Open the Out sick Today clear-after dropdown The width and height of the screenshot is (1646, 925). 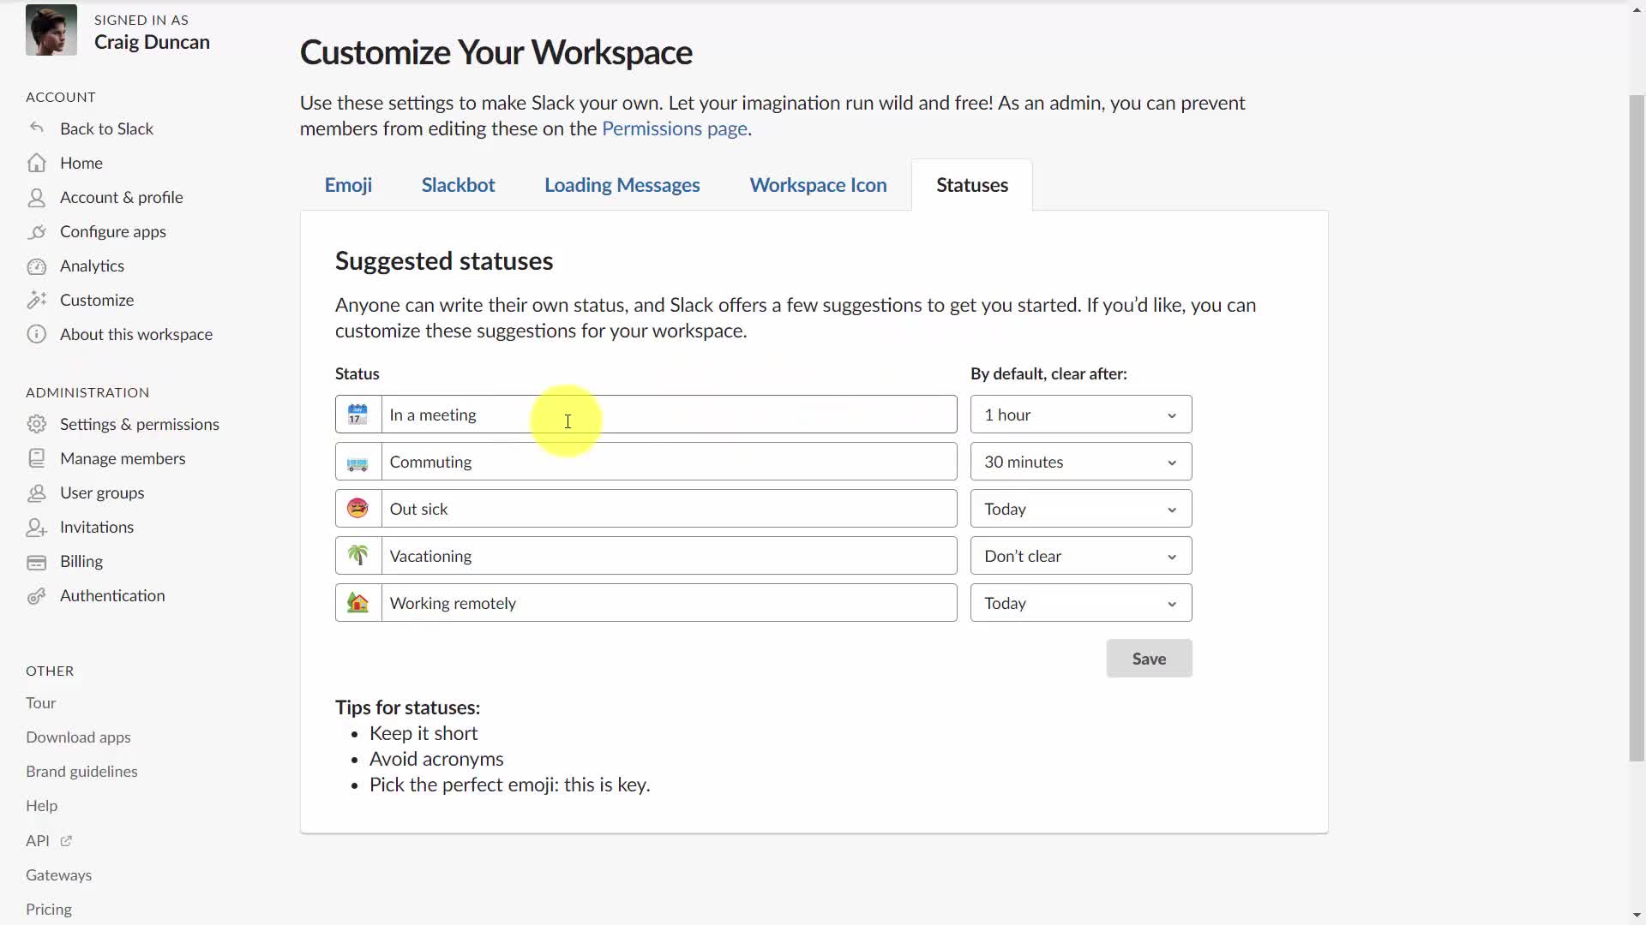(1081, 509)
